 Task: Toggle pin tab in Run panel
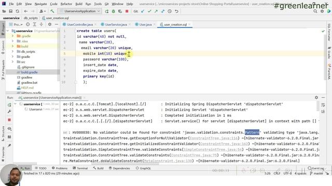tap(9, 146)
